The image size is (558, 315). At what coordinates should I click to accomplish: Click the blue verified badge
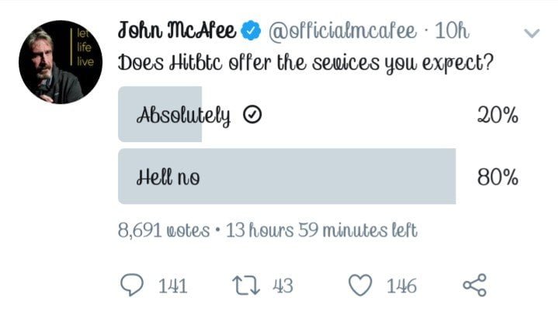point(251,32)
